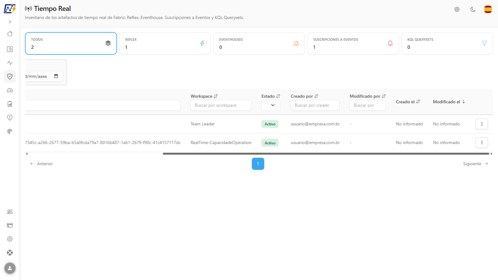Open actions menu for Team Leader row

click(x=482, y=124)
